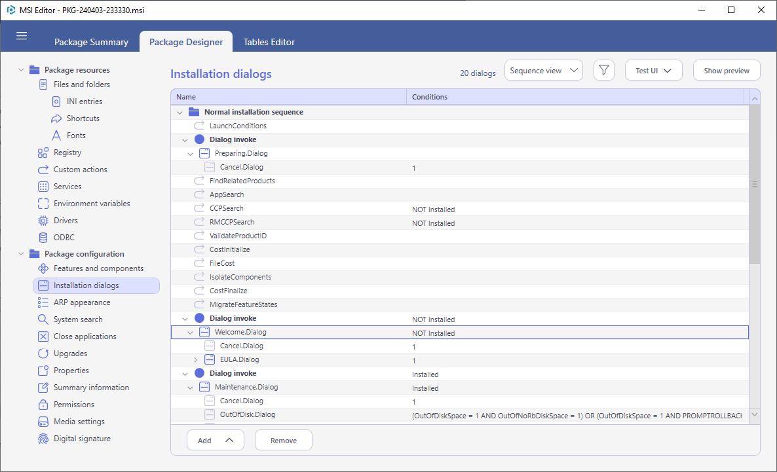The height and width of the screenshot is (472, 777).
Task: Click the Drivers chip icon
Action: 43,221
